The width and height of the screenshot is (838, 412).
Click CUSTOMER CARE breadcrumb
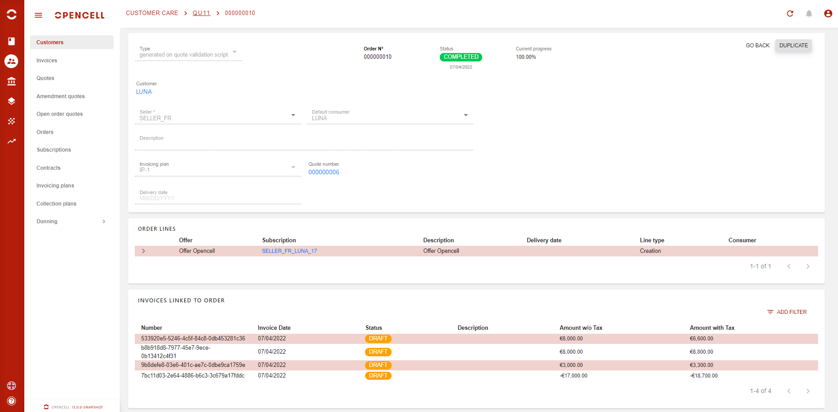(152, 13)
